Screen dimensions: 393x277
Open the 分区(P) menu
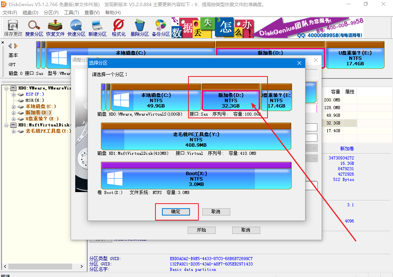tap(51, 13)
